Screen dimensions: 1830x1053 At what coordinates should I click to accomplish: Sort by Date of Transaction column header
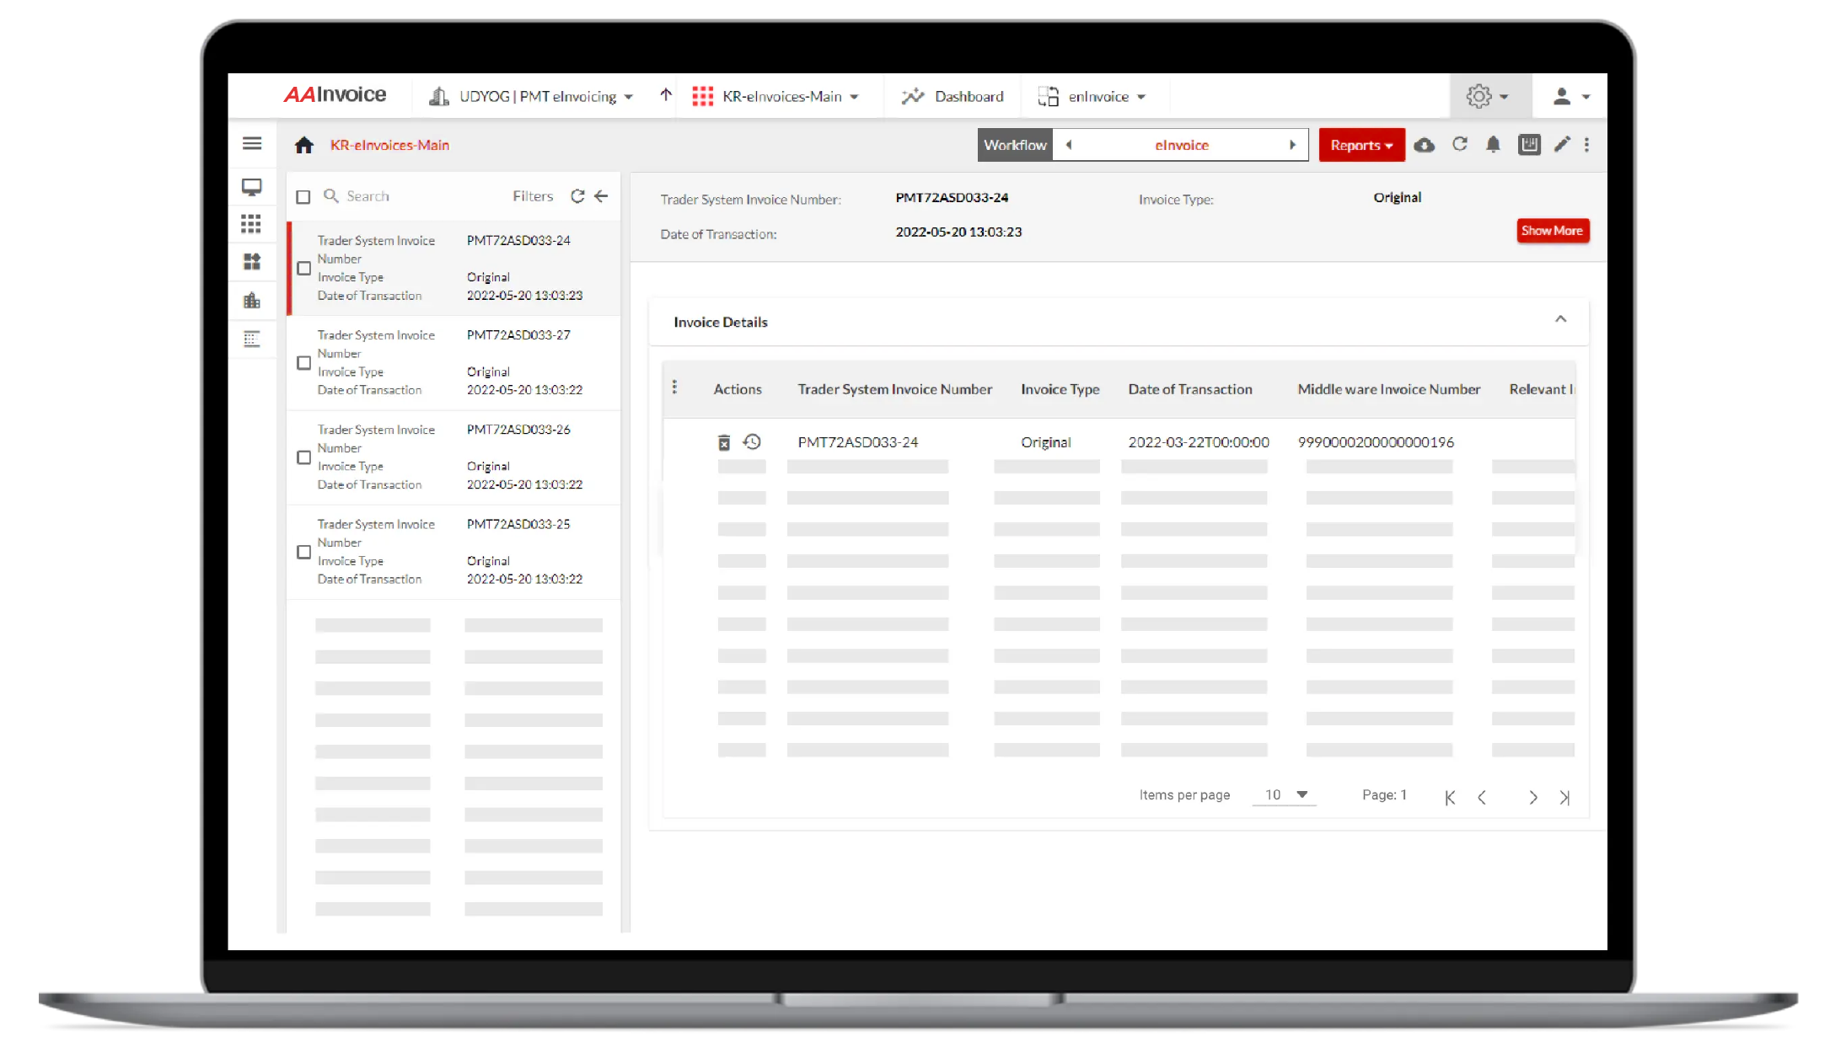[x=1190, y=389]
